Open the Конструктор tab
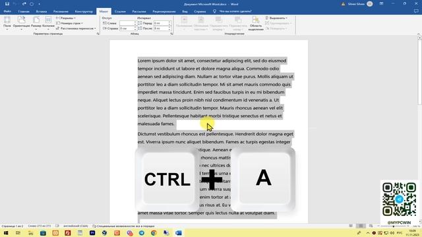The width and height of the screenshot is (422, 237). click(84, 12)
